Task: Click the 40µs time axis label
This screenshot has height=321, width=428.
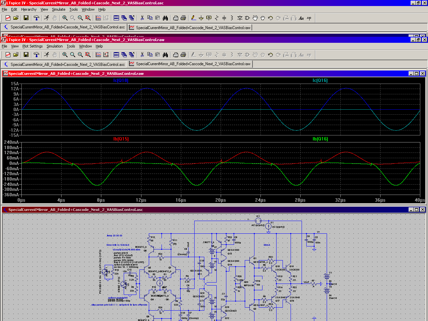Action: click(x=420, y=200)
